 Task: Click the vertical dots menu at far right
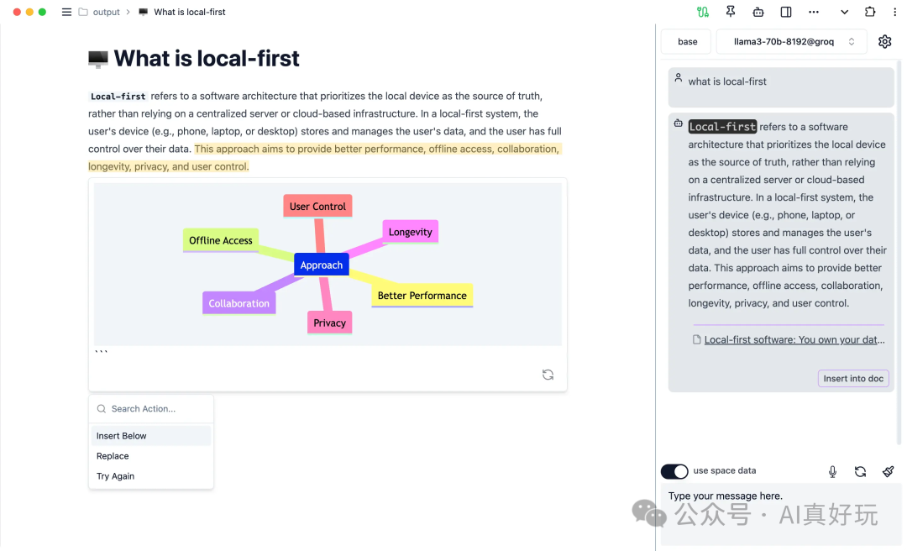tap(895, 12)
